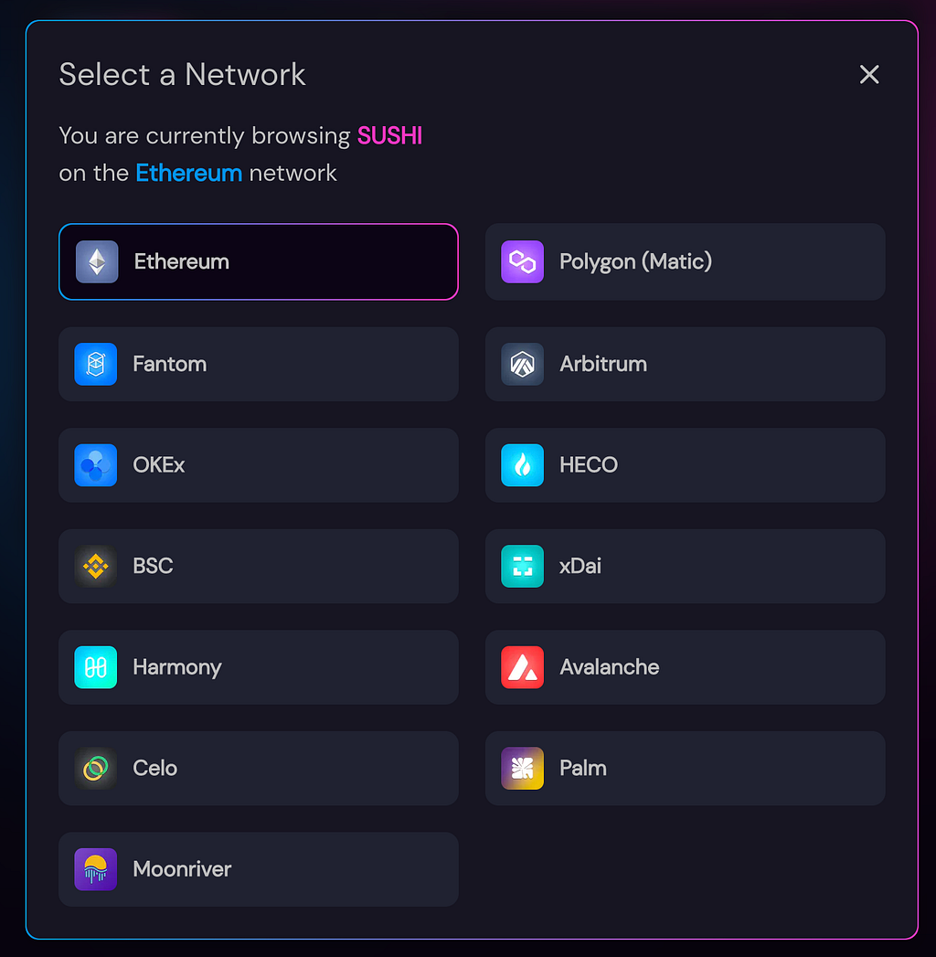Click the purple Polygon logo icon

(522, 261)
